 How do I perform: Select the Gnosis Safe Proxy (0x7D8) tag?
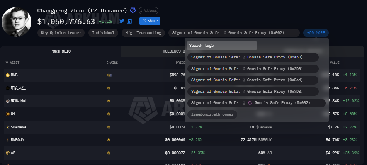pos(253,92)
